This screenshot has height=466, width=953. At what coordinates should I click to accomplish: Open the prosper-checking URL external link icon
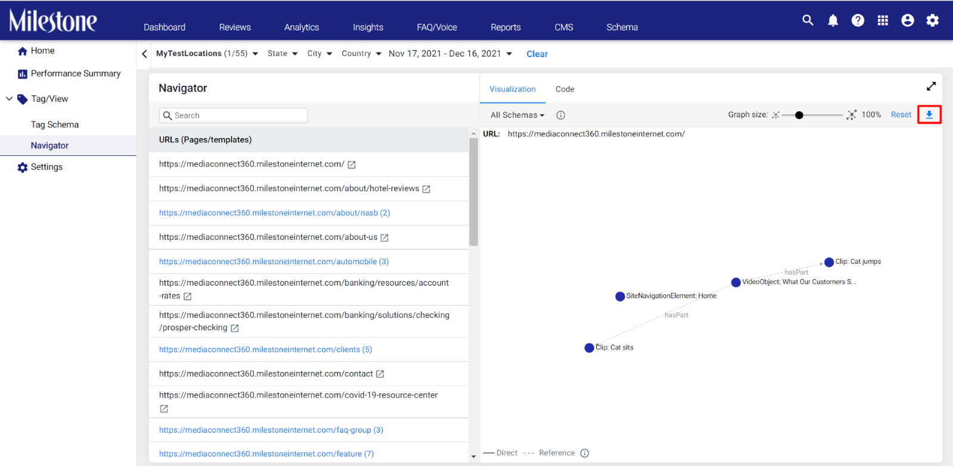point(235,329)
